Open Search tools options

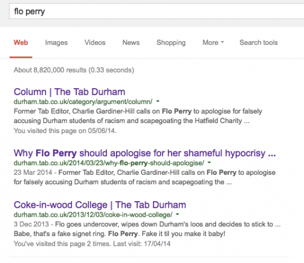coord(258,43)
